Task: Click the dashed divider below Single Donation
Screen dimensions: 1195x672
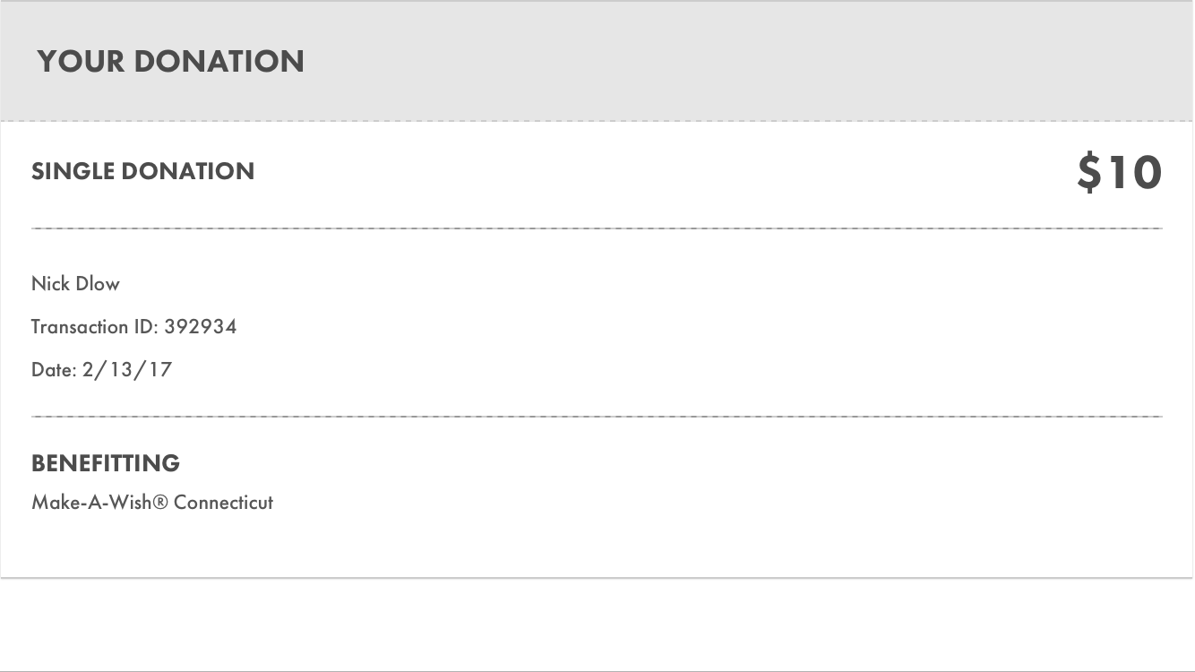Action: [597, 228]
